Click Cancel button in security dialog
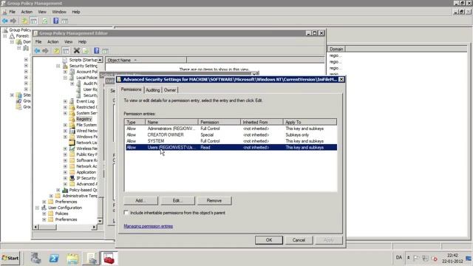 coord(299,240)
